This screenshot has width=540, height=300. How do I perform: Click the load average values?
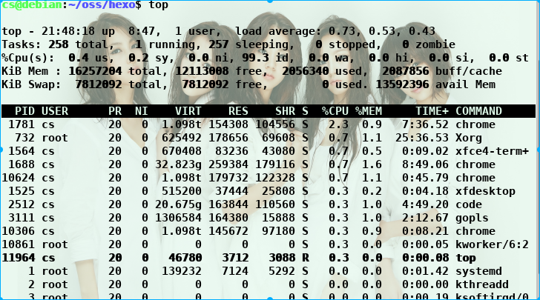pyautogui.click(x=381, y=31)
